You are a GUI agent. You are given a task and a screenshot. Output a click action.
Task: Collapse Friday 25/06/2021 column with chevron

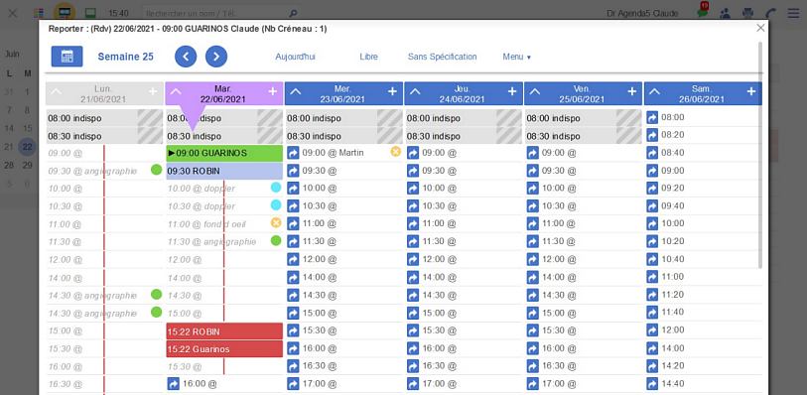point(535,91)
